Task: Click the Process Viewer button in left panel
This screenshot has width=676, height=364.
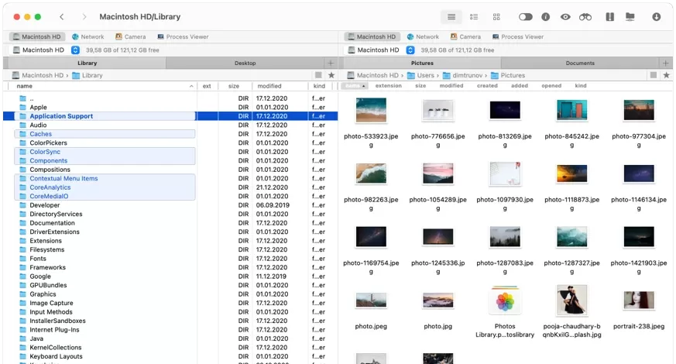Action: (182, 36)
